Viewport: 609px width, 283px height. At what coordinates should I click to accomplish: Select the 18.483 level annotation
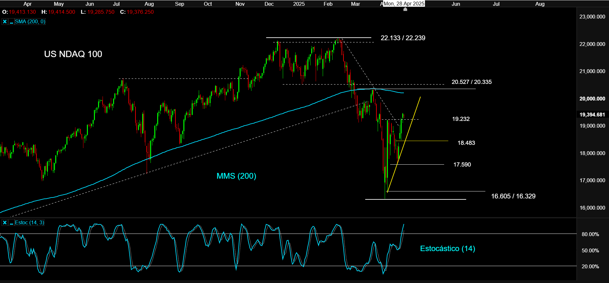(466, 143)
